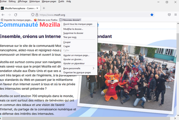The height and width of the screenshot is (120, 179).
Task: Open the Historique menu
Action: 35,1
